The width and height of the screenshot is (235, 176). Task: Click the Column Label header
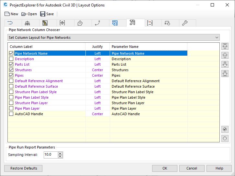pos(47,47)
